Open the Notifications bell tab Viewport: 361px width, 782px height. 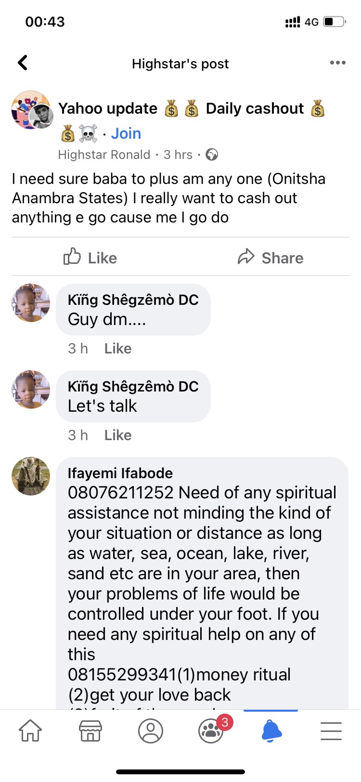pyautogui.click(x=271, y=730)
